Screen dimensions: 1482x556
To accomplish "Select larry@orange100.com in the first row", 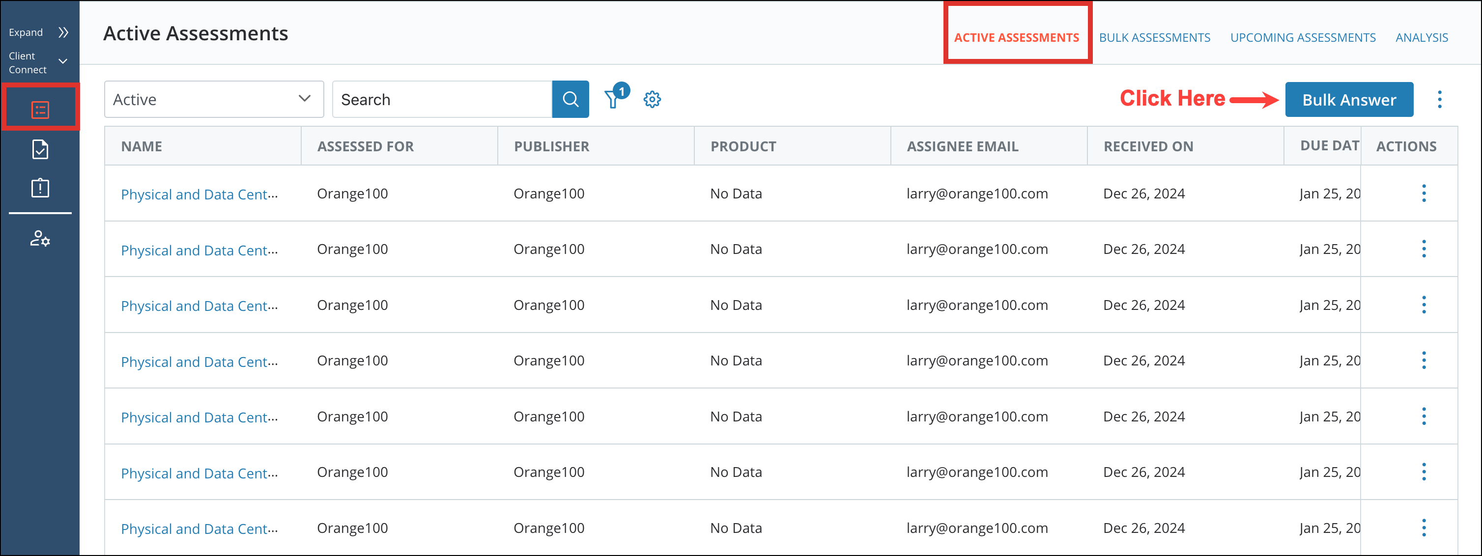I will click(977, 193).
